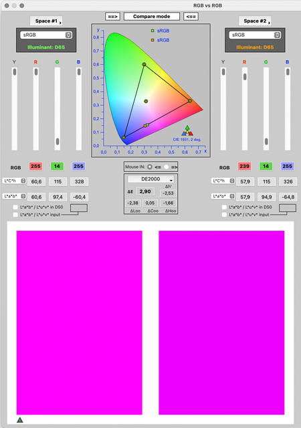301x428 pixels.
Task: Click the warning triangle icon below left patch
Action: (x=20, y=420)
